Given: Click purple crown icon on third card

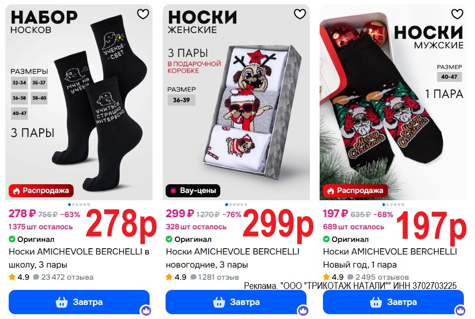Looking at the screenshot, I should (460, 310).
